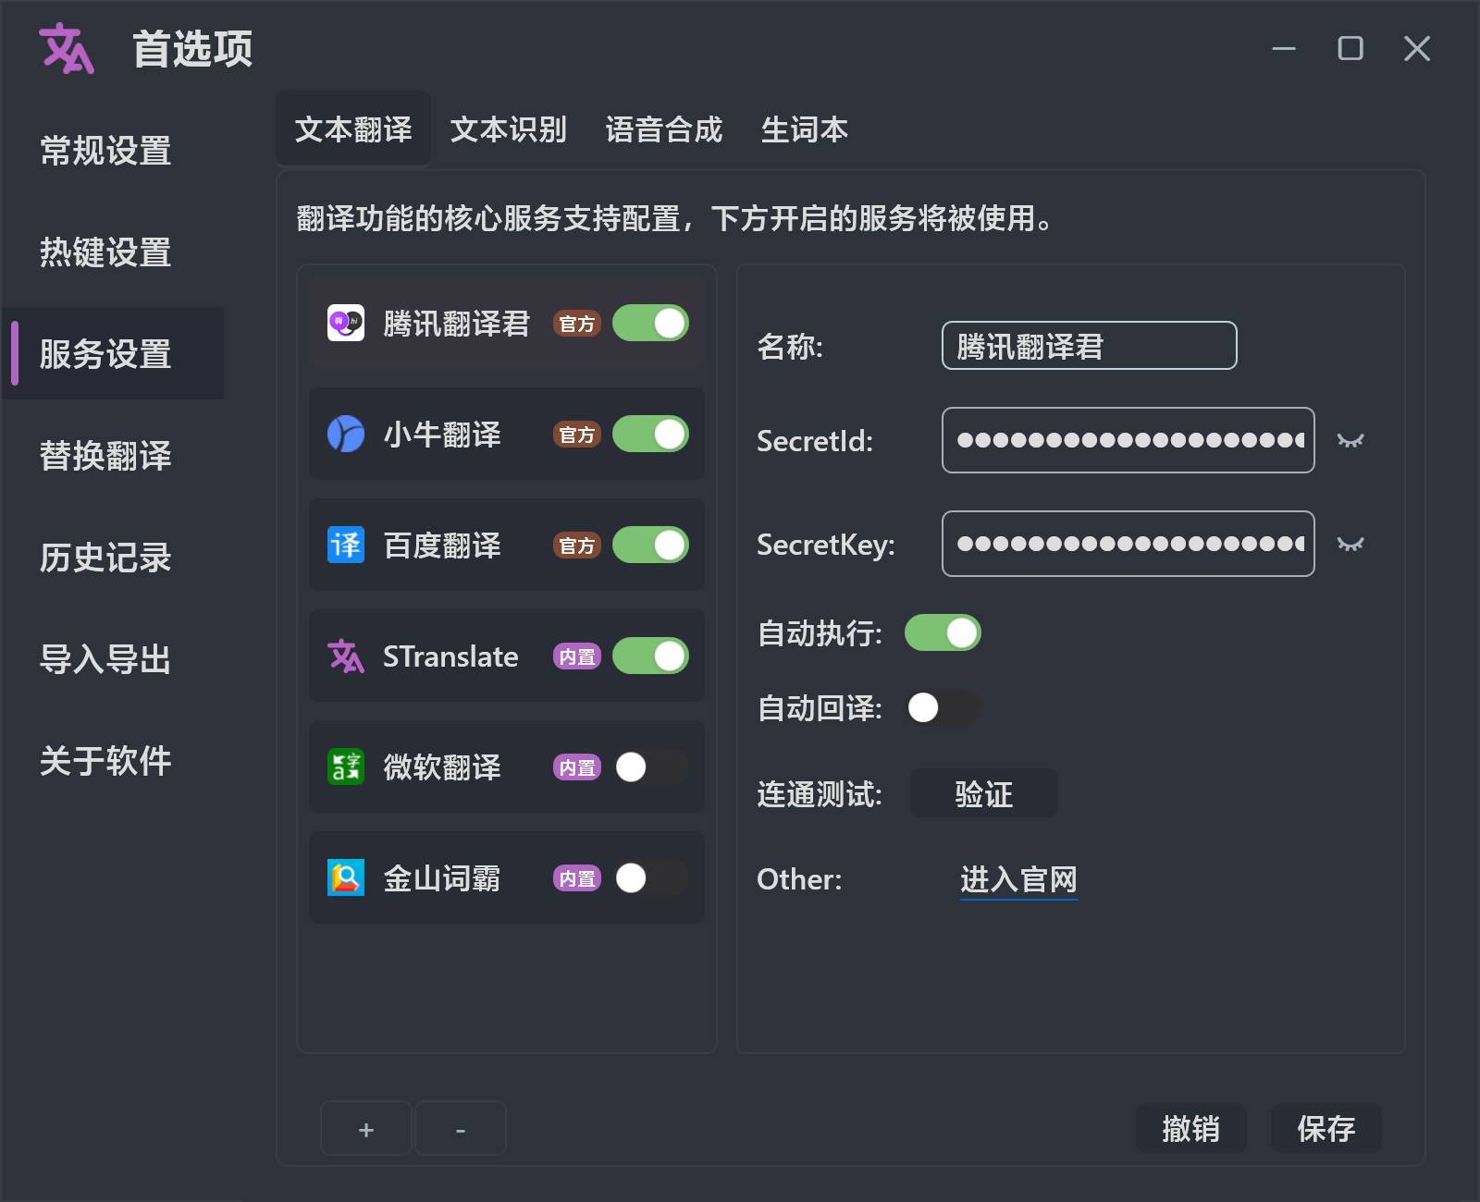
Task: Open 导入导出 in sidebar
Action: (113, 658)
